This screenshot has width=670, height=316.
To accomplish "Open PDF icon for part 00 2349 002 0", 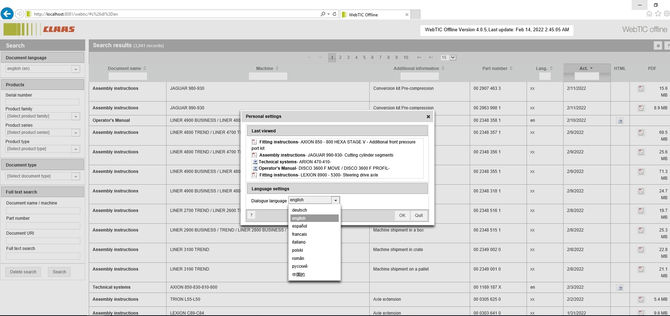I will click(x=641, y=250).
